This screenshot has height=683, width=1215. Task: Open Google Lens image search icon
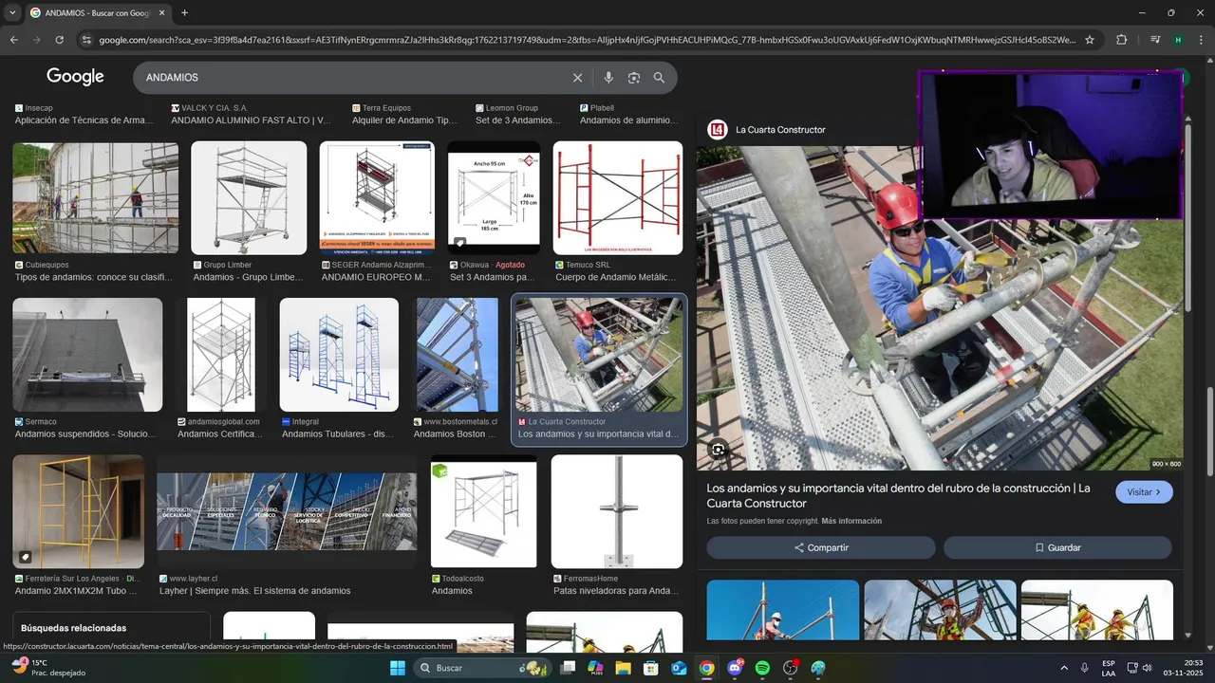click(x=634, y=78)
